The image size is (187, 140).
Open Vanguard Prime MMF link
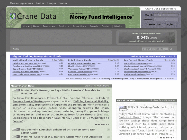click(79, 69)
